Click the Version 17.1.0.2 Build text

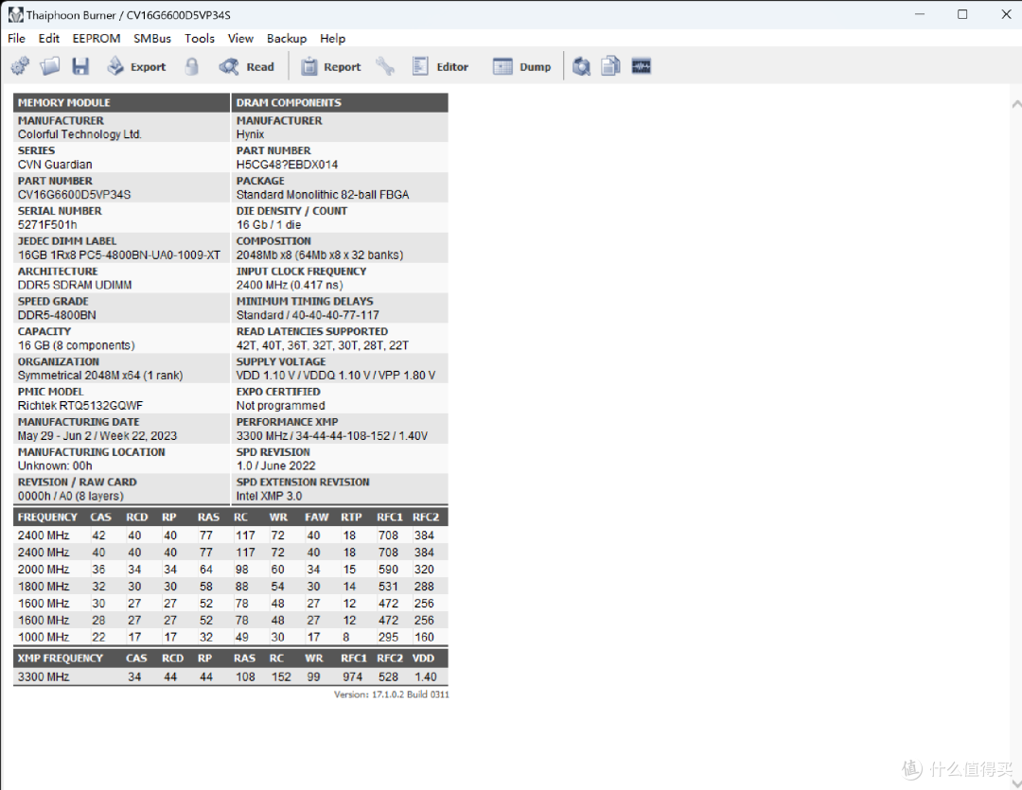coord(392,694)
